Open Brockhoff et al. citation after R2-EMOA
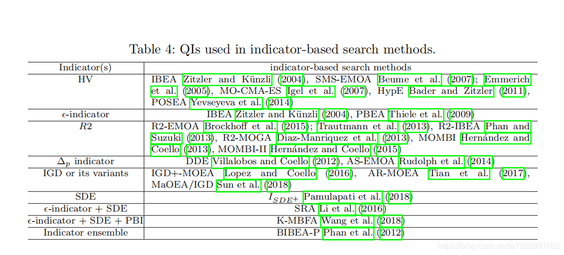The width and height of the screenshot is (564, 255). coord(241,126)
